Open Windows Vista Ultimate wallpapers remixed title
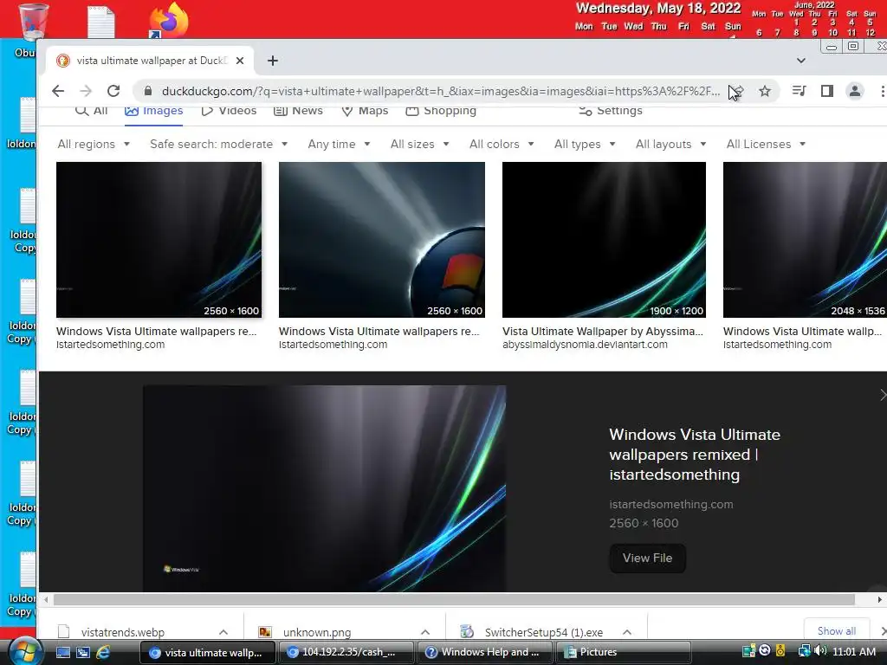Viewport: 887px width, 665px height. [x=695, y=455]
